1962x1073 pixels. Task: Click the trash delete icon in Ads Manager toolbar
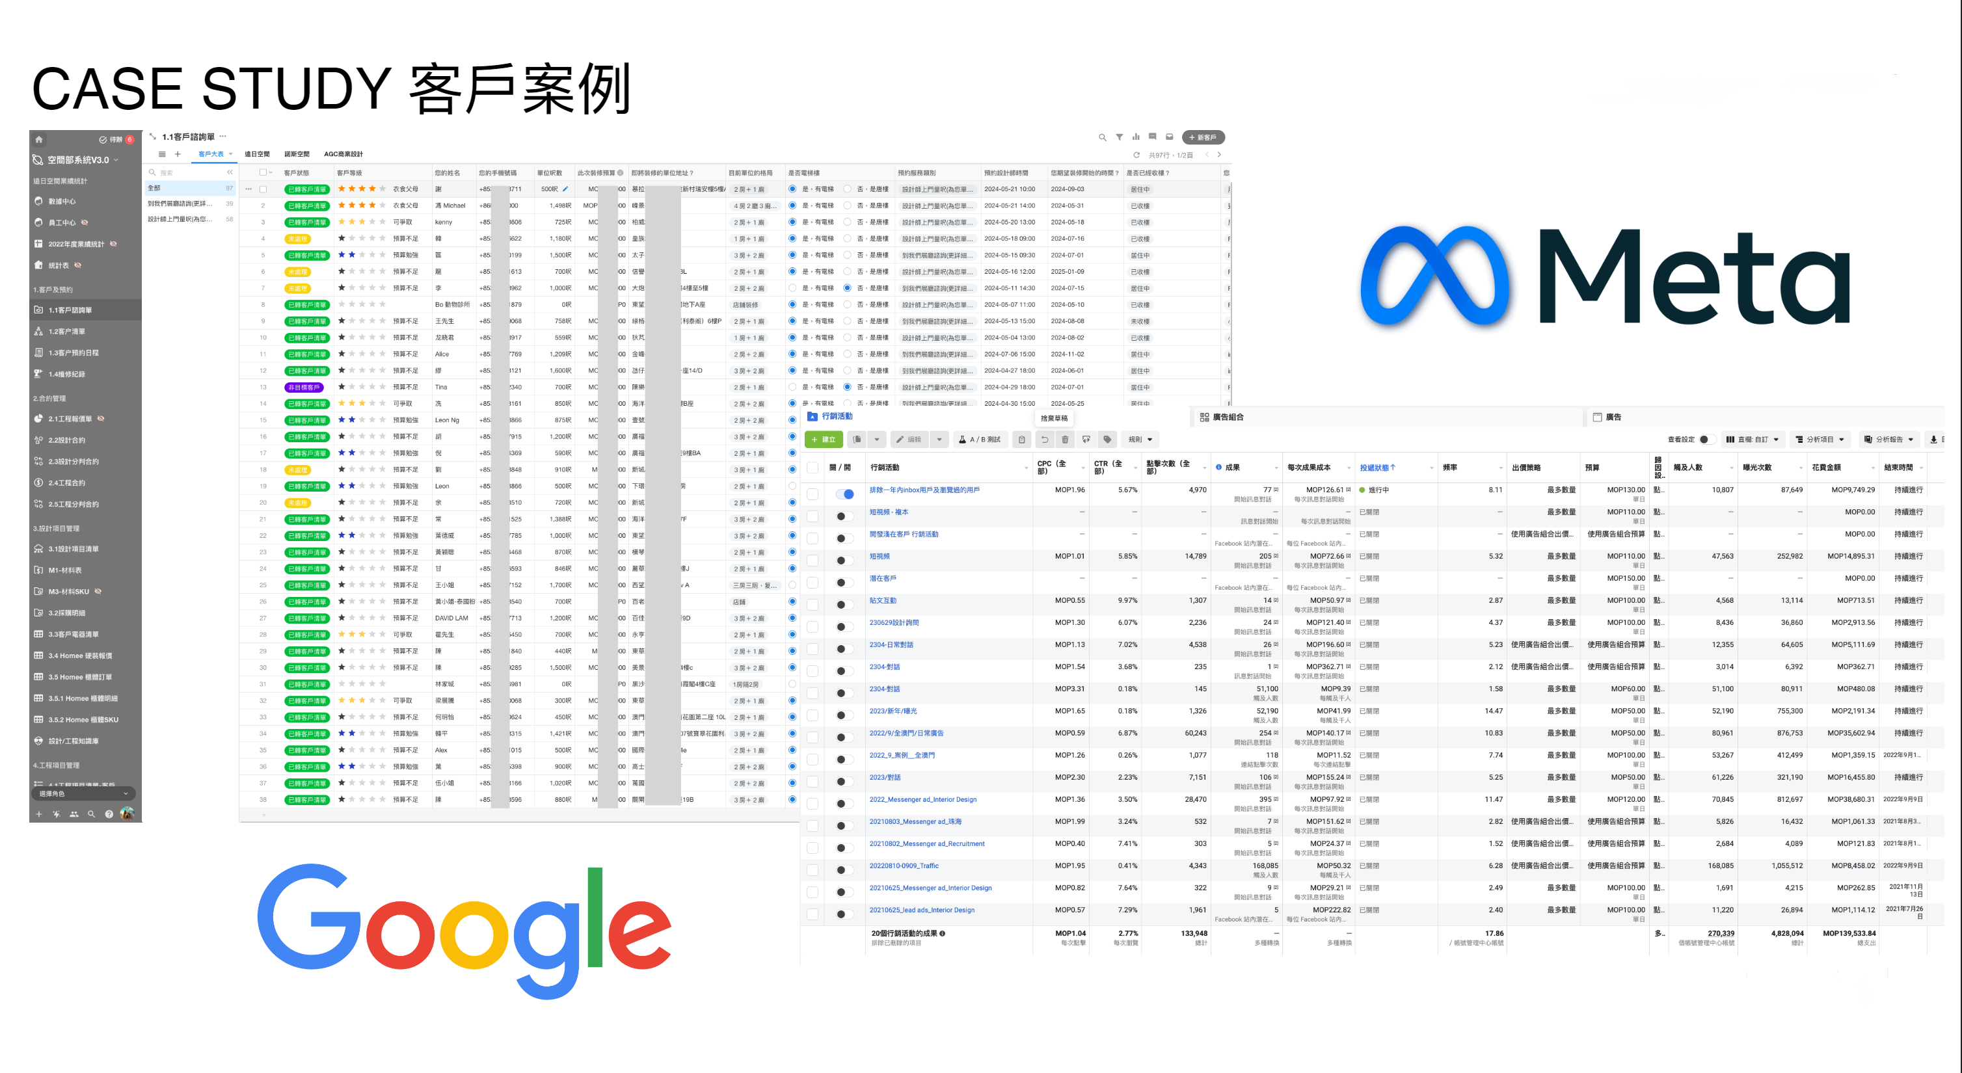click(1066, 440)
